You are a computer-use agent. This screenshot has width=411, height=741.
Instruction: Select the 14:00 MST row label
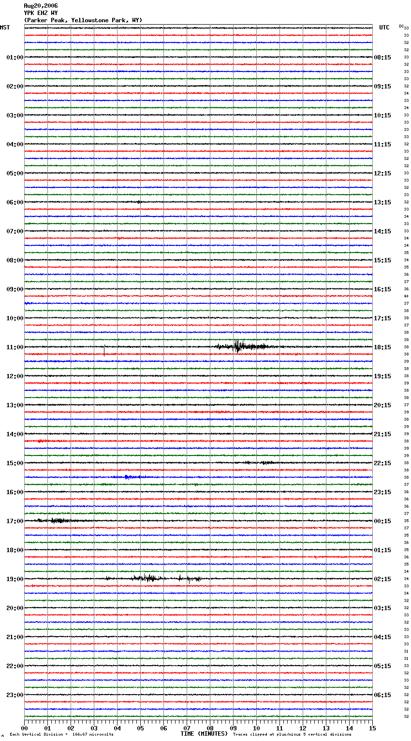[x=15, y=434]
